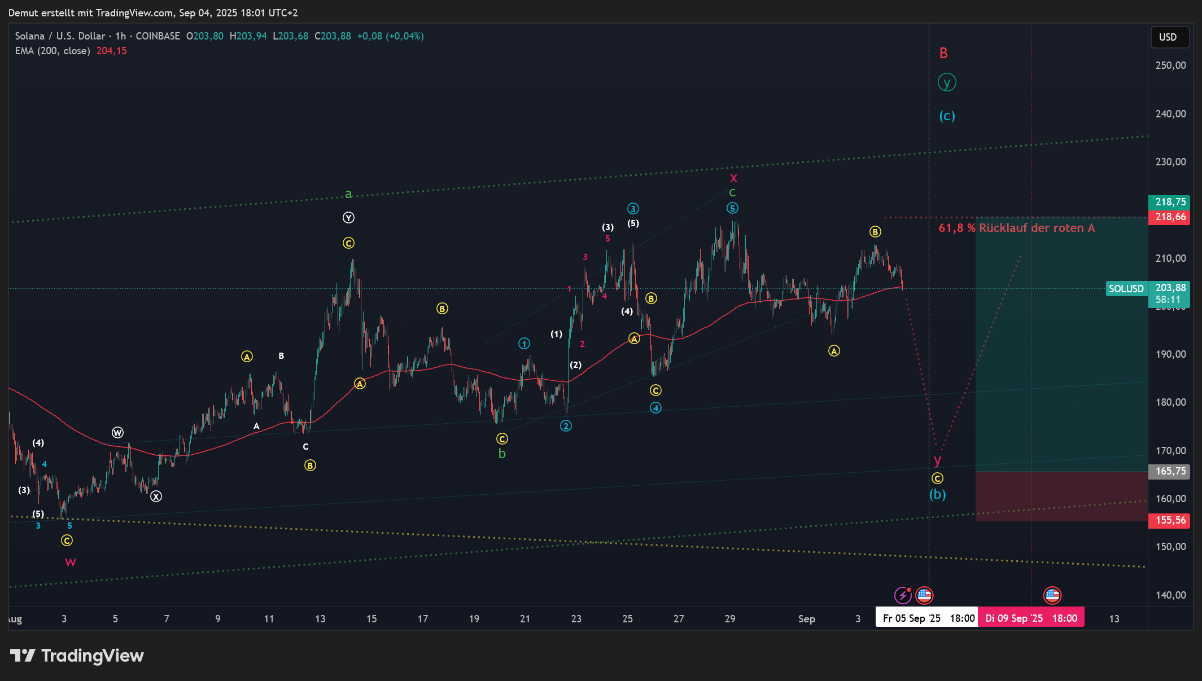Screen dimensions: 1202x681
Task: Click the 218,66 red price label
Action: click(1170, 217)
